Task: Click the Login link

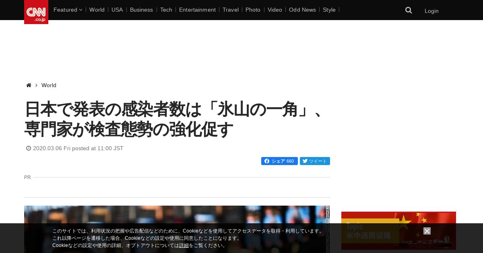Action: pos(431,11)
